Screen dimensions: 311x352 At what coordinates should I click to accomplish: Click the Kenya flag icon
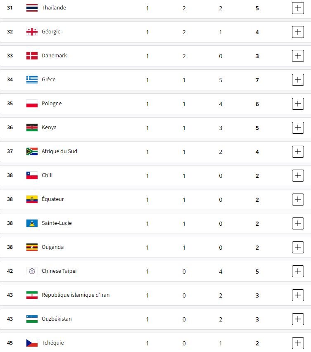click(32, 128)
